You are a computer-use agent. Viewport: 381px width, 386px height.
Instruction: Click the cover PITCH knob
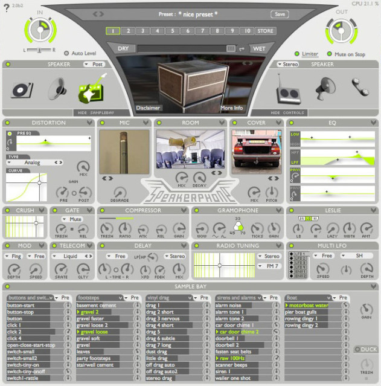click(x=272, y=192)
